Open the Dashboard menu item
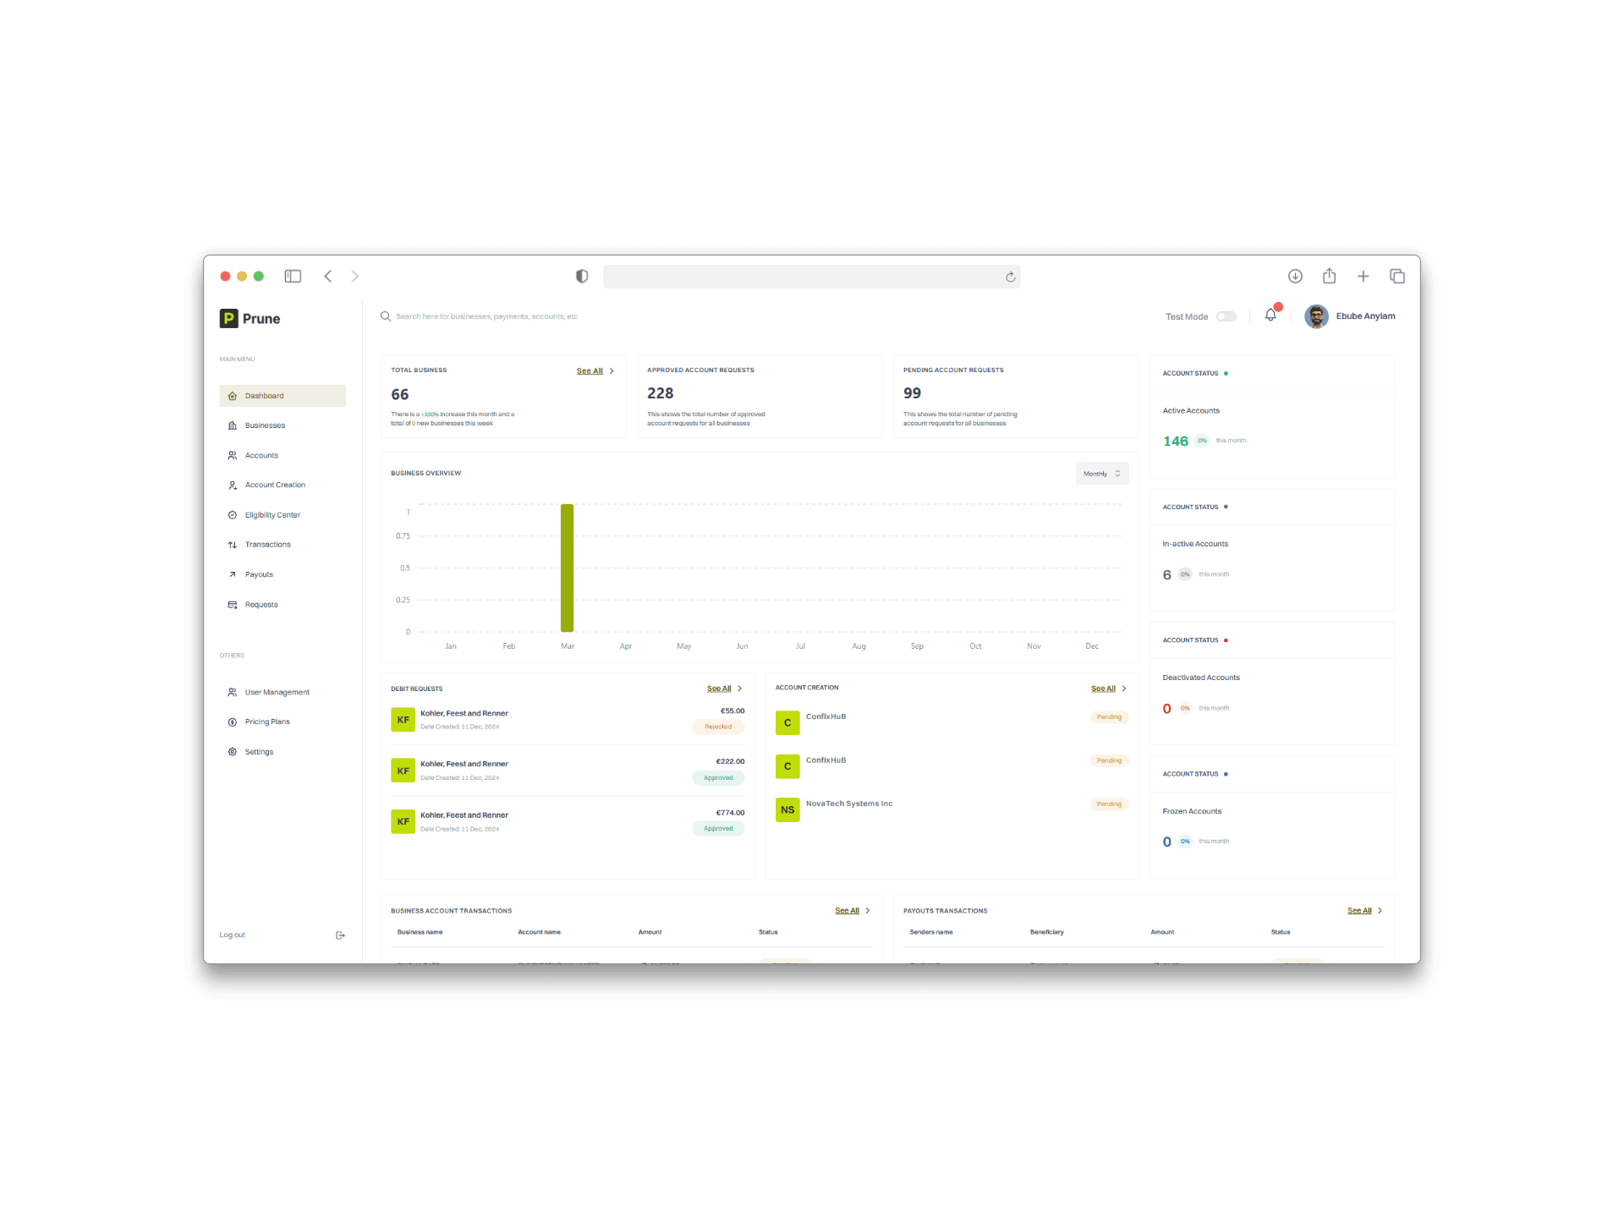Viewport: 1624px width, 1218px height. pos(283,396)
